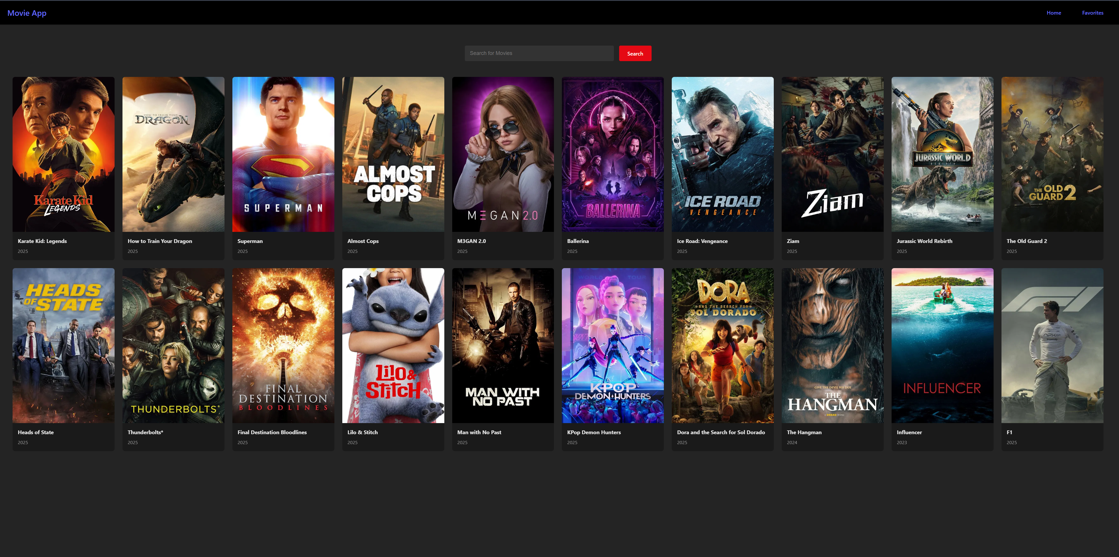Select the F1 movie poster
Image resolution: width=1119 pixels, height=557 pixels.
1052,345
